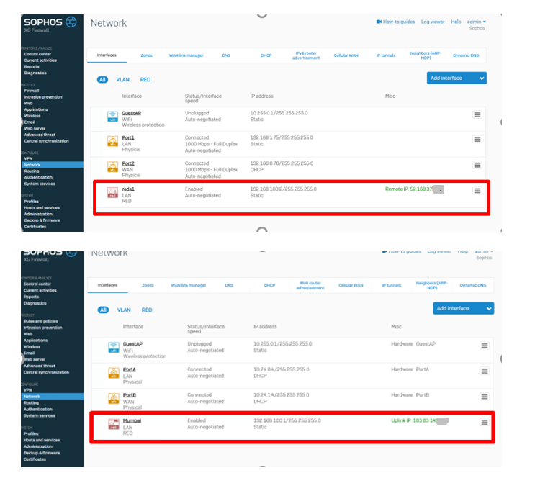Click the Port1 LAN interface icon
Screen dimensions: 553x478
[x=112, y=141]
